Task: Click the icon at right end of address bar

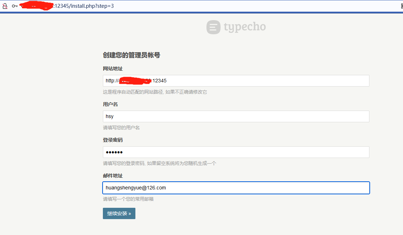Action: pos(399,6)
